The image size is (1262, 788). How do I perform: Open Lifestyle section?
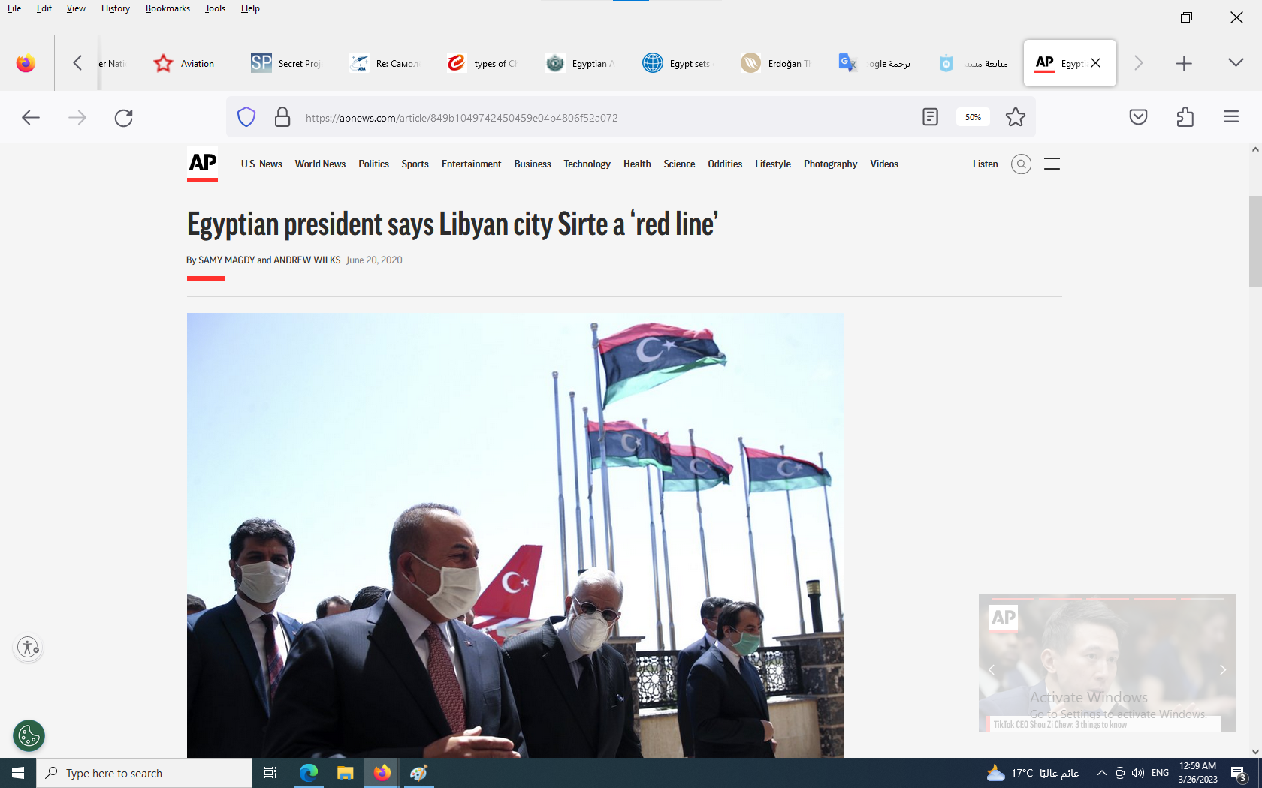(773, 164)
